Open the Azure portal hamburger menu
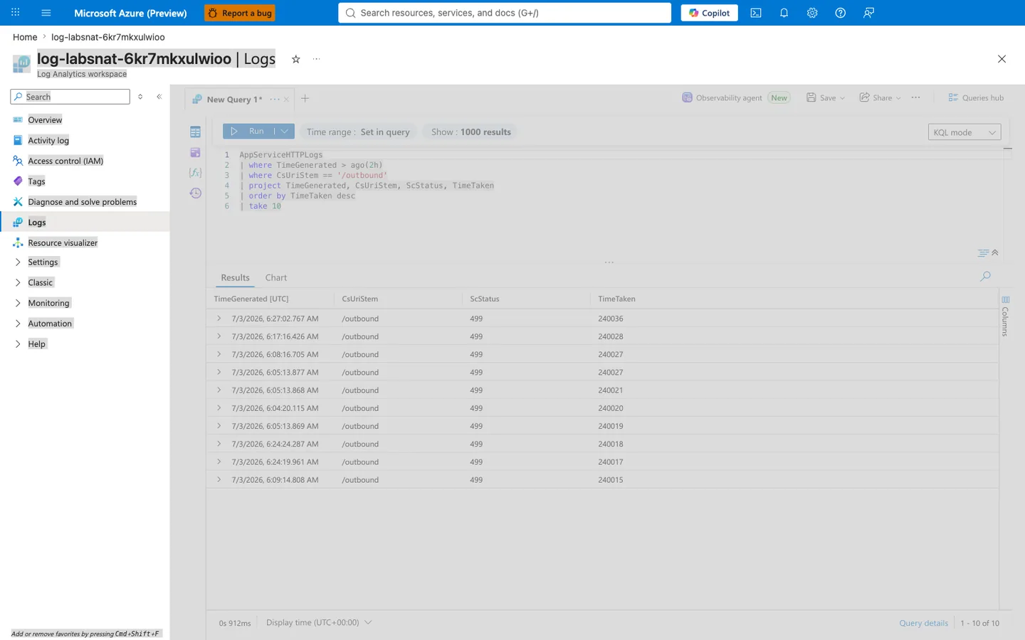Screen dimensions: 1025x640 click(x=46, y=13)
